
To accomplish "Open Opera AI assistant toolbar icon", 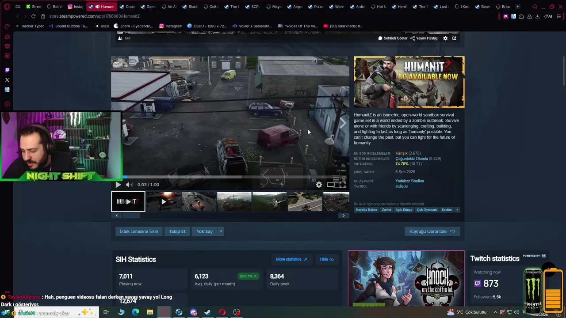I will pos(548,16).
